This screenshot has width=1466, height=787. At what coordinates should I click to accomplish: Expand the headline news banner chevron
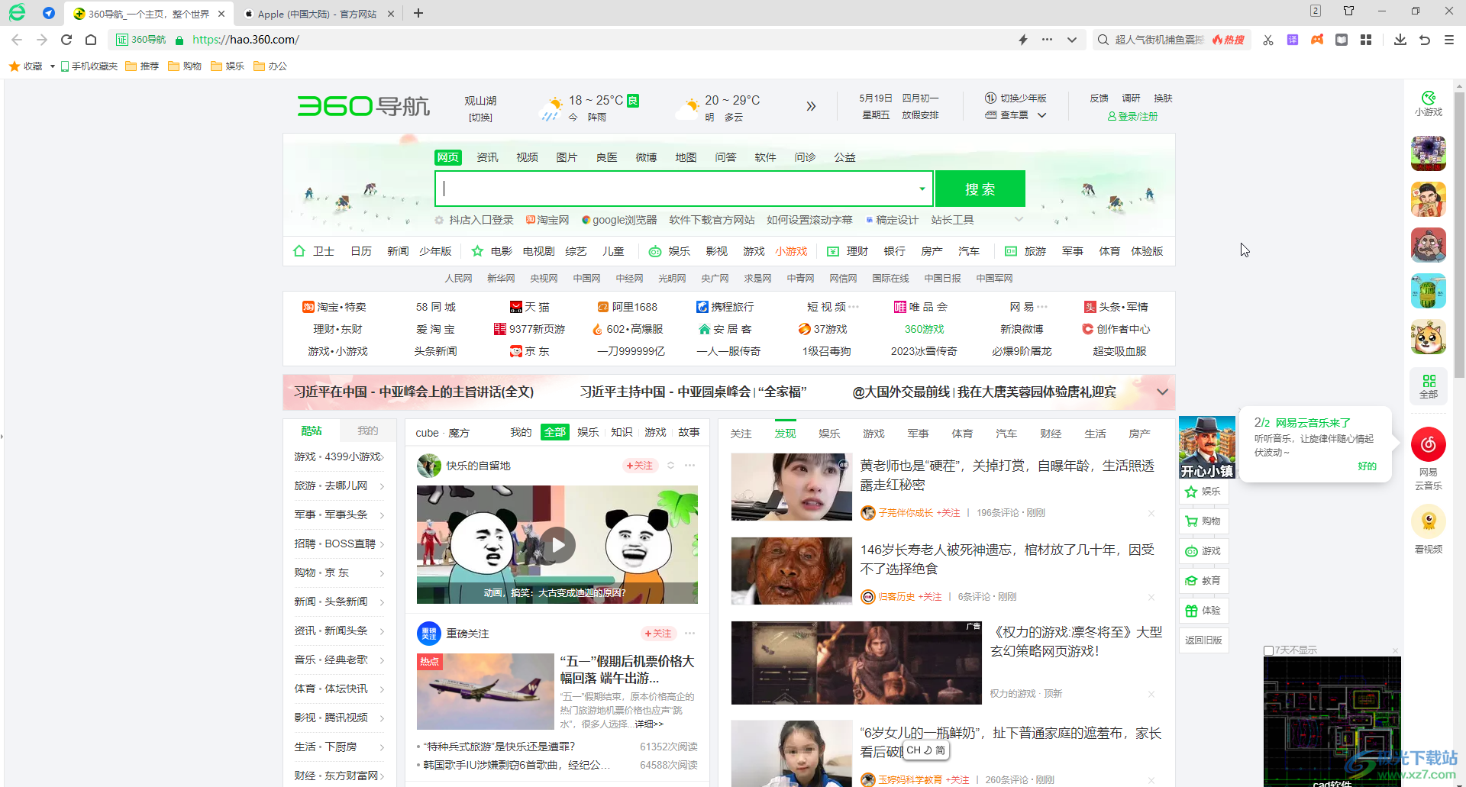tap(1162, 392)
